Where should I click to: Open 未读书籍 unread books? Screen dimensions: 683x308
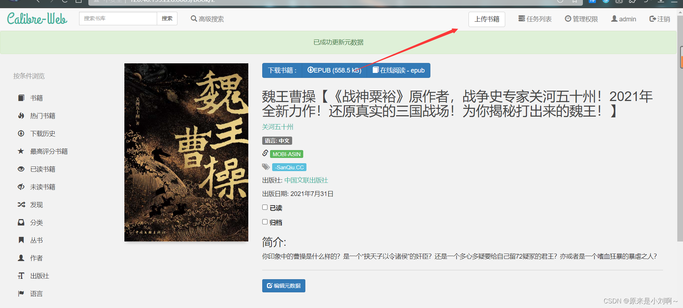coord(43,187)
